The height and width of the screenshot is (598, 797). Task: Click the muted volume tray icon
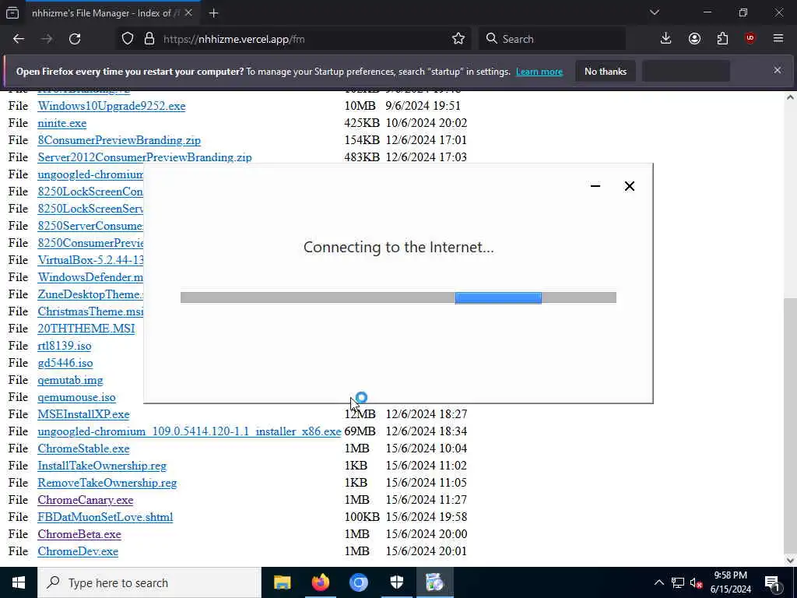tap(696, 582)
